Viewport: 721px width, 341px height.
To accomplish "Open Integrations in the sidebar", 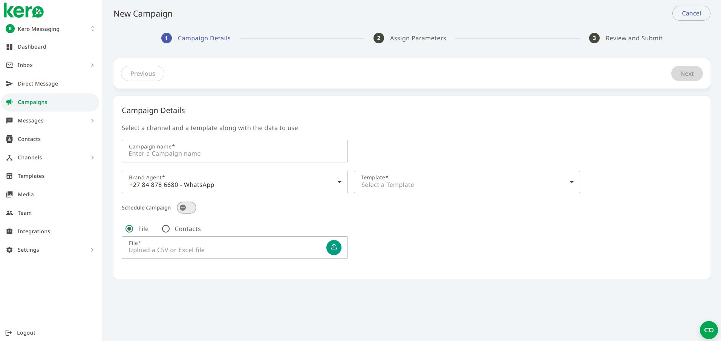I will point(50,231).
